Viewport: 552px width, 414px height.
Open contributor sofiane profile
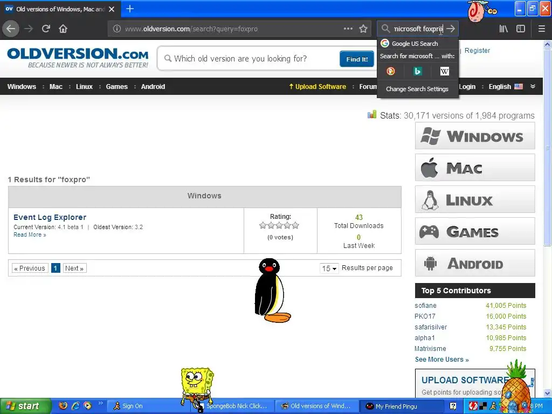(x=425, y=306)
